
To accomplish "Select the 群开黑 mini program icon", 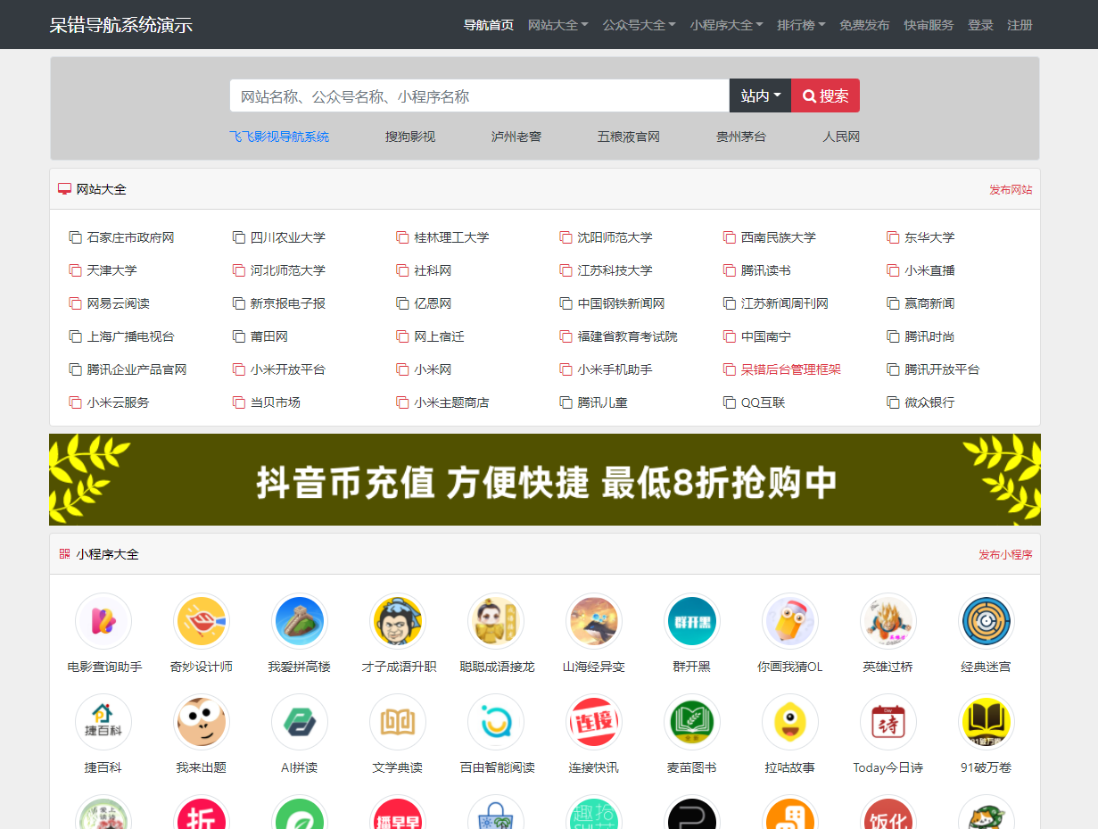I will point(692,620).
